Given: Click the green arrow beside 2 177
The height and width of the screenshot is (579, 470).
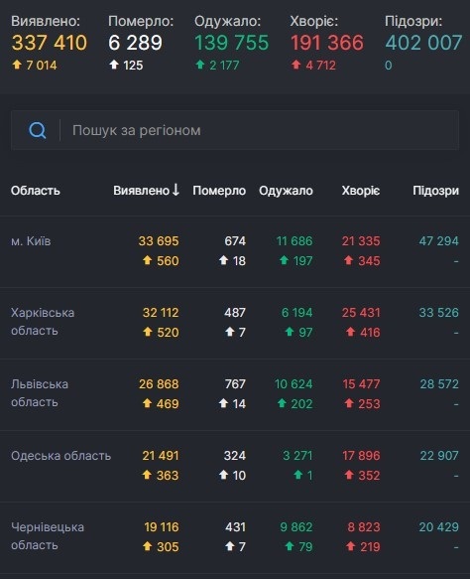Looking at the screenshot, I should tap(199, 65).
